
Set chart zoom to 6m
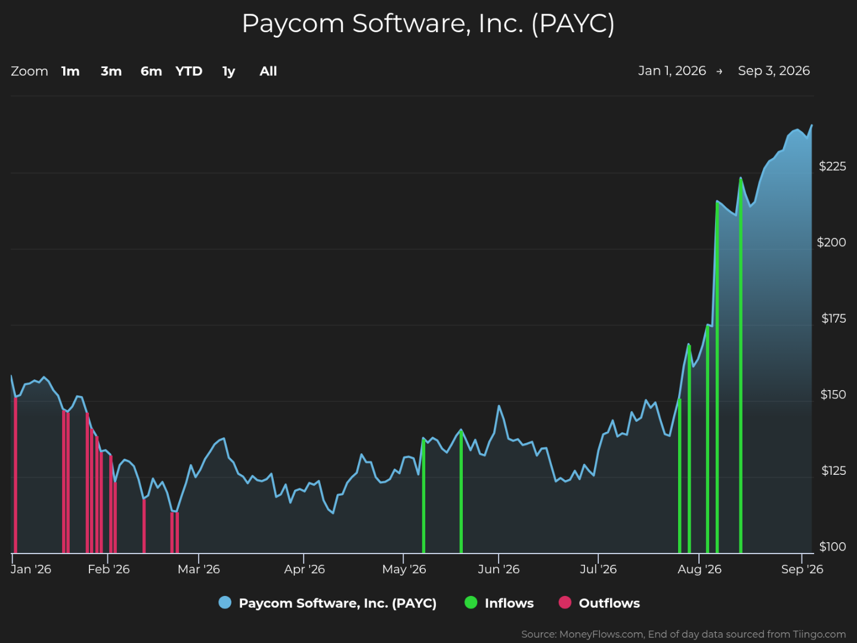[151, 71]
